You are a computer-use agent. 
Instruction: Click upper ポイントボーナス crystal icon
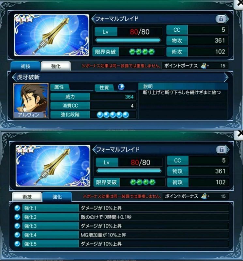tap(204, 66)
